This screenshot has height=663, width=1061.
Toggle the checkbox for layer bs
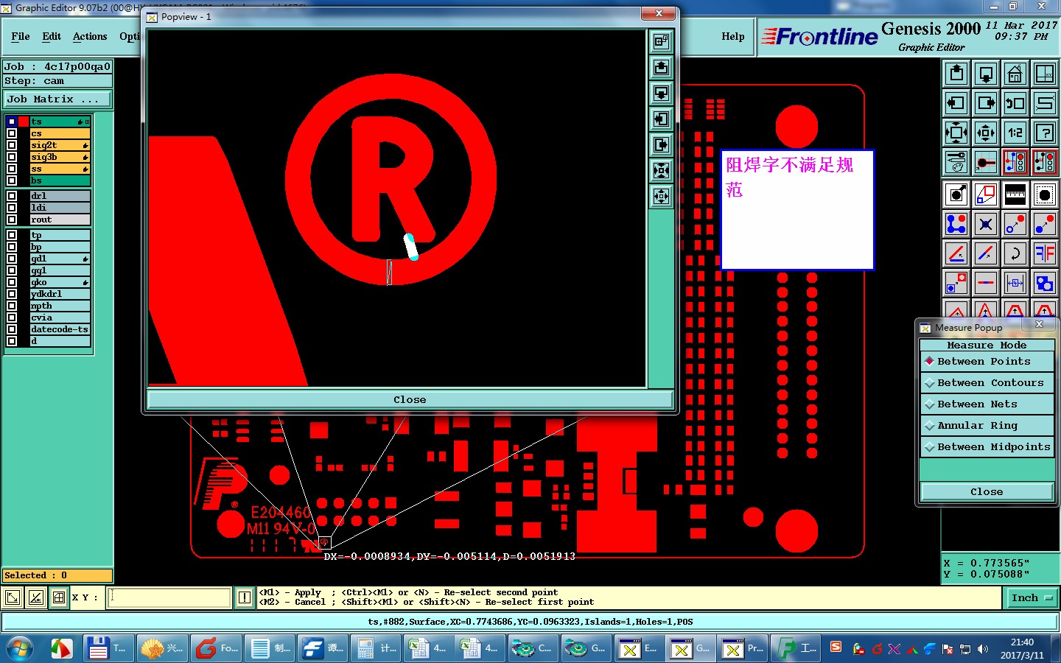[x=12, y=180]
